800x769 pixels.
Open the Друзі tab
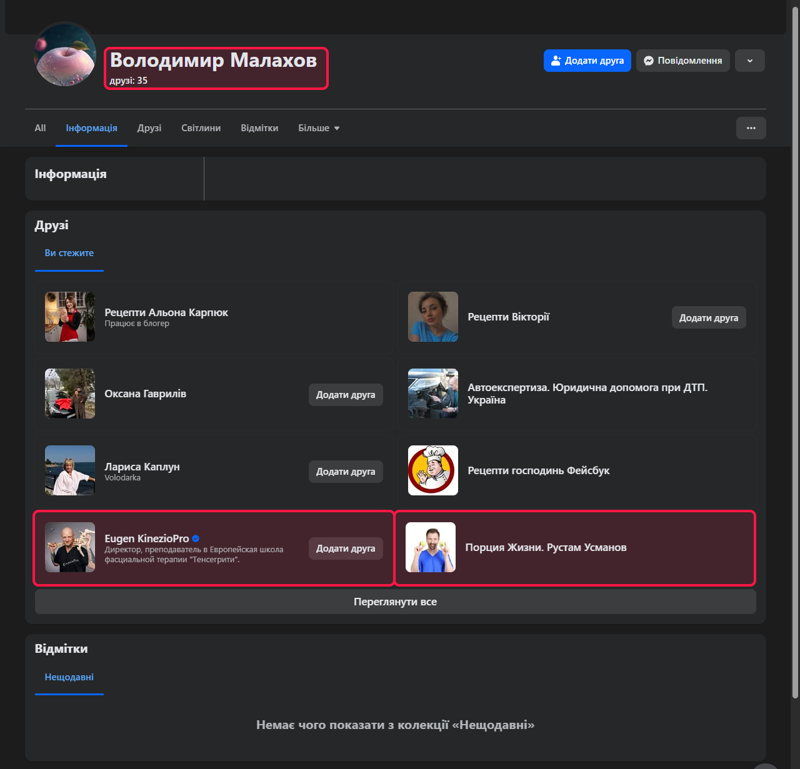(x=149, y=128)
